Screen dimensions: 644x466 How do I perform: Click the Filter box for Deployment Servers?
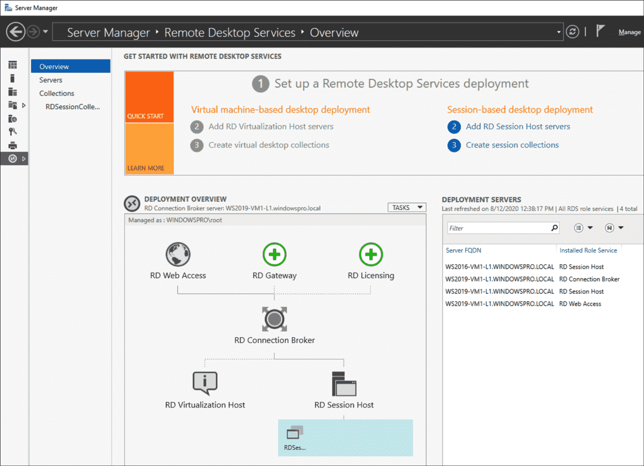click(499, 228)
